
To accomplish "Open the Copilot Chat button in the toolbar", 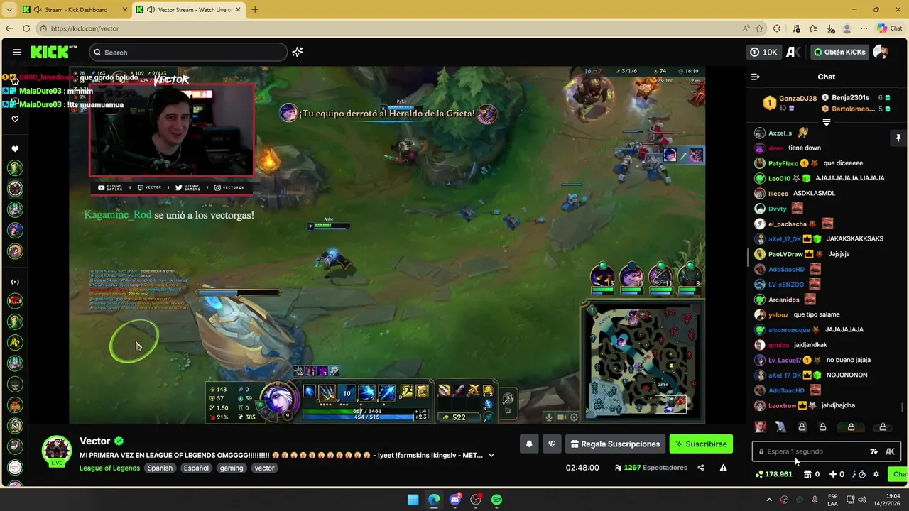I will [x=891, y=28].
